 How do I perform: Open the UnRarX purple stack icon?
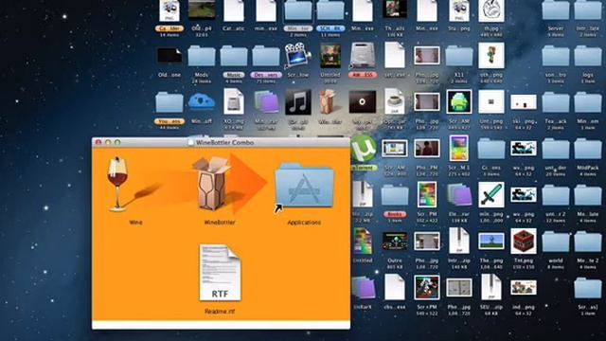(x=364, y=288)
